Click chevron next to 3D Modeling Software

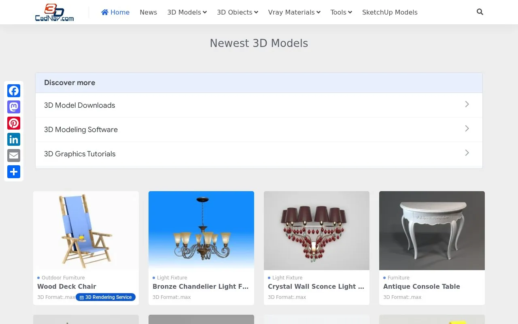click(467, 128)
